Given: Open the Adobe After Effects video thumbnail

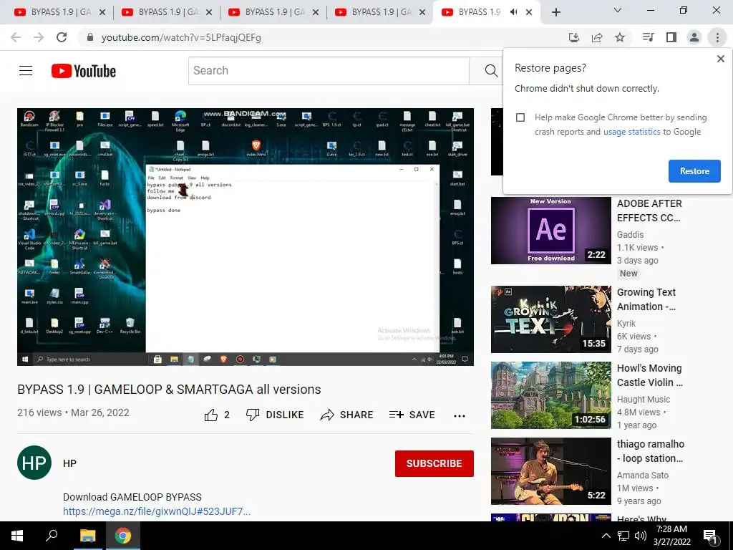Looking at the screenshot, I should [x=550, y=230].
